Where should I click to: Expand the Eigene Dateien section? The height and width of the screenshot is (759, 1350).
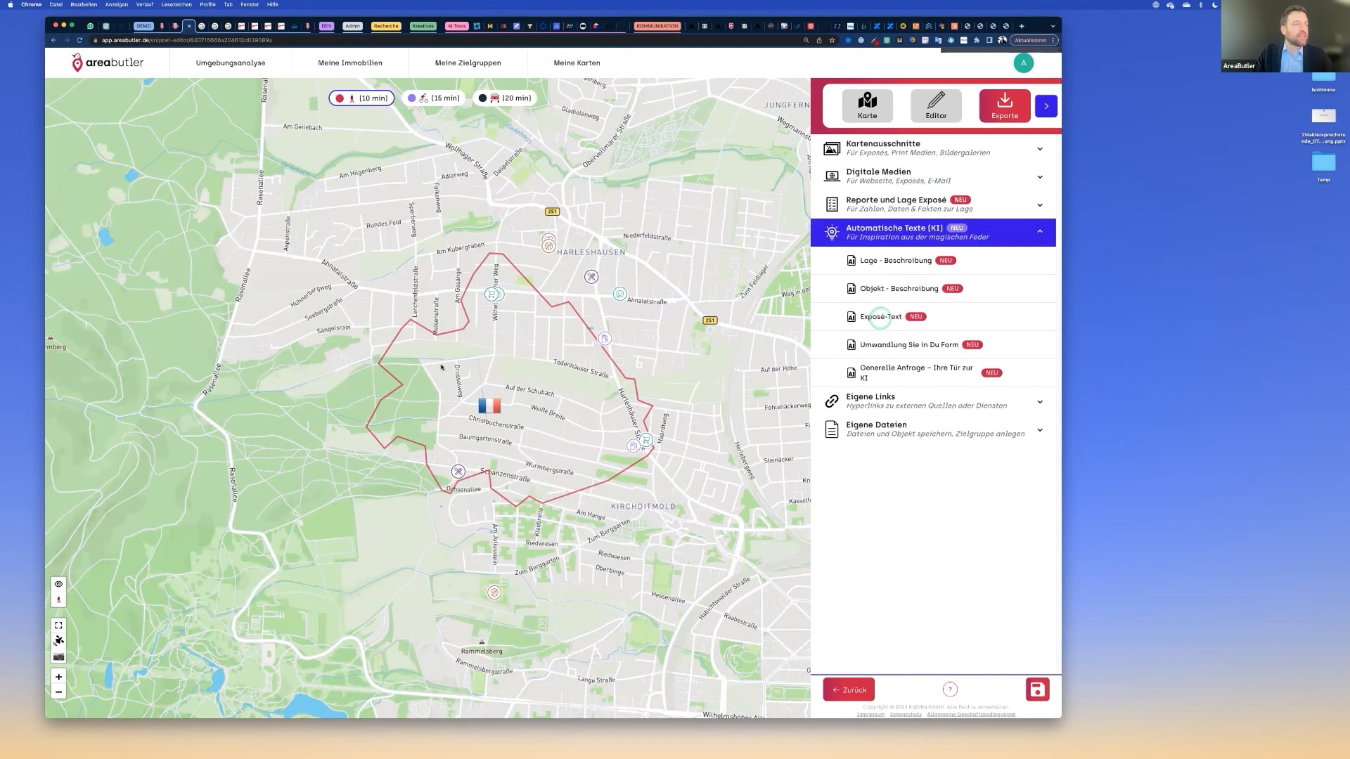pyautogui.click(x=933, y=429)
